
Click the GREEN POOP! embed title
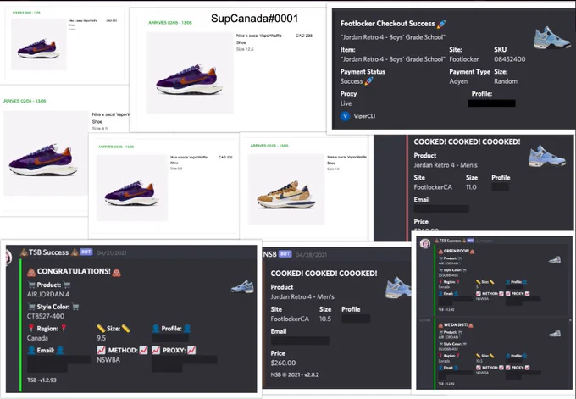point(456,252)
